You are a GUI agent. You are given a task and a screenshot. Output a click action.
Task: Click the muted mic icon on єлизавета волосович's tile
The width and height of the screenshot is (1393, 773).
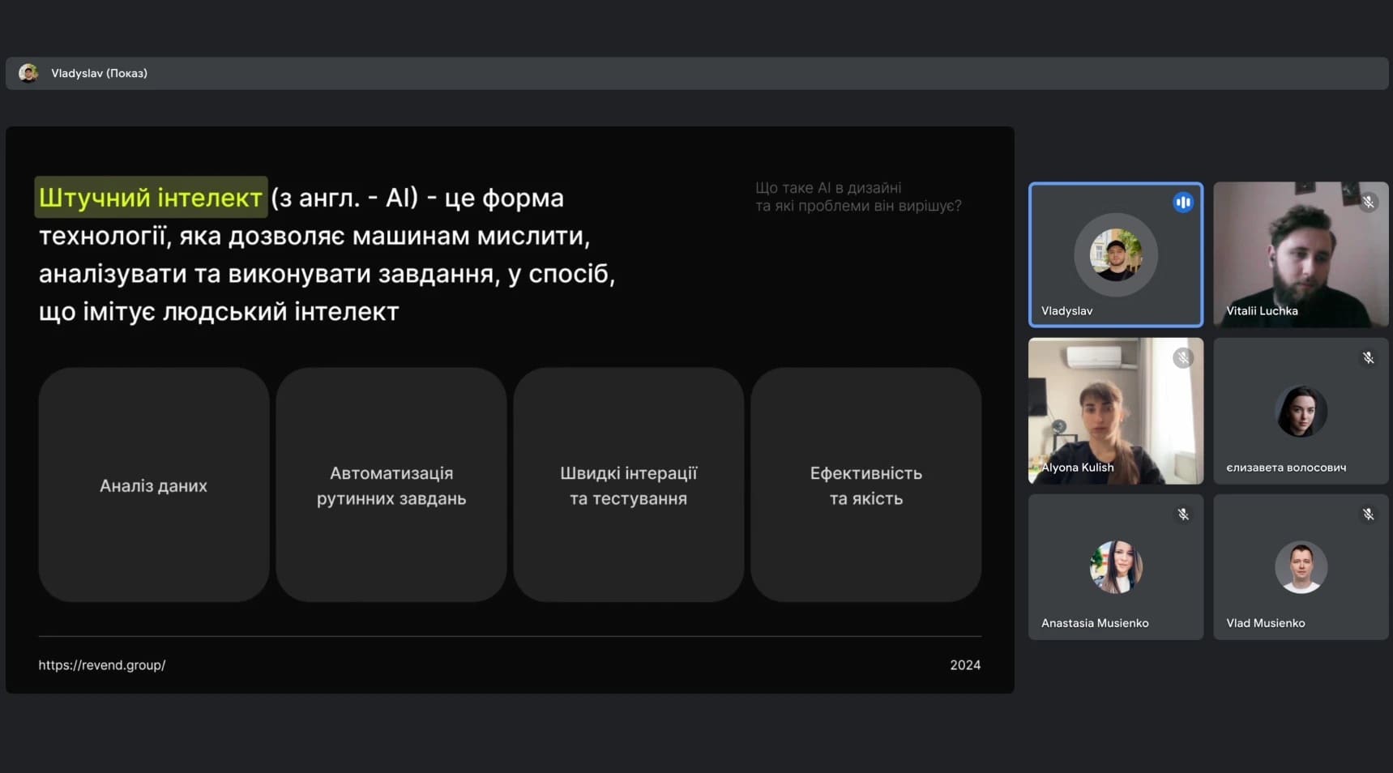tap(1368, 358)
